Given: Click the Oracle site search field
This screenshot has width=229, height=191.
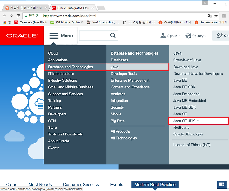Looking at the screenshot, I should [x=98, y=36].
